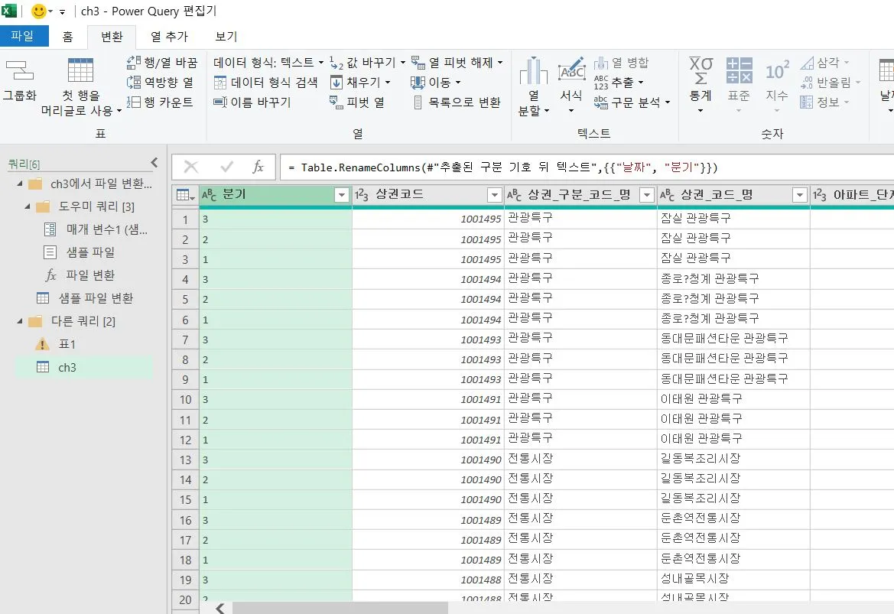Click the Statistics (통계) icon
The width and height of the screenshot is (894, 614).
701,70
